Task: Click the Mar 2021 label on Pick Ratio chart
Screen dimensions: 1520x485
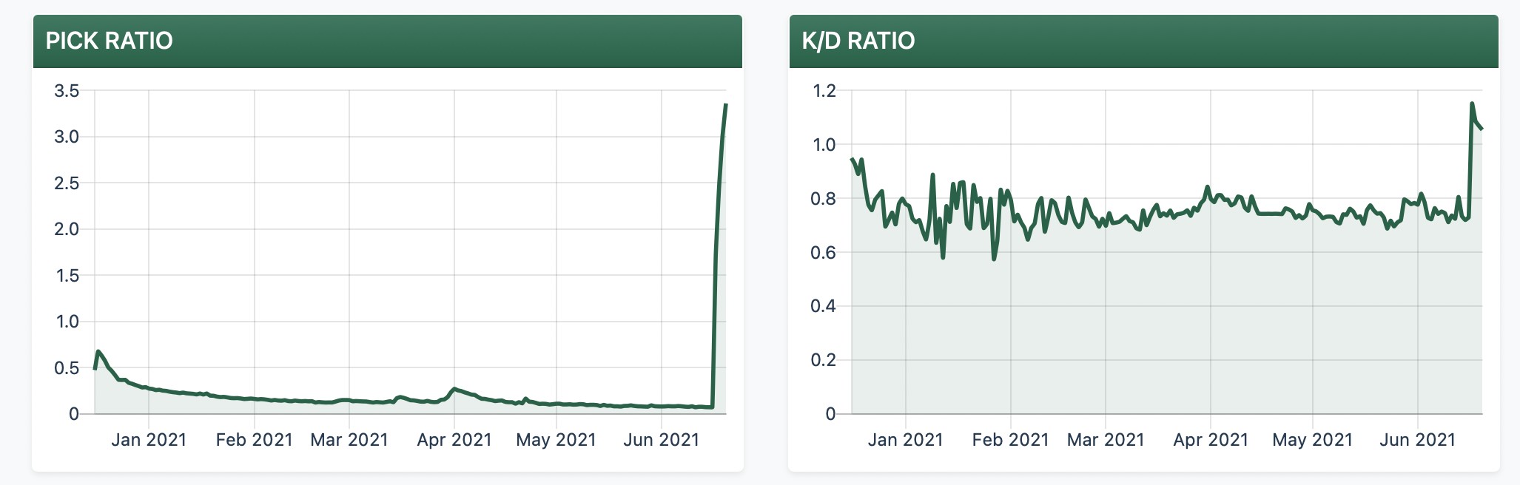Action: [349, 440]
